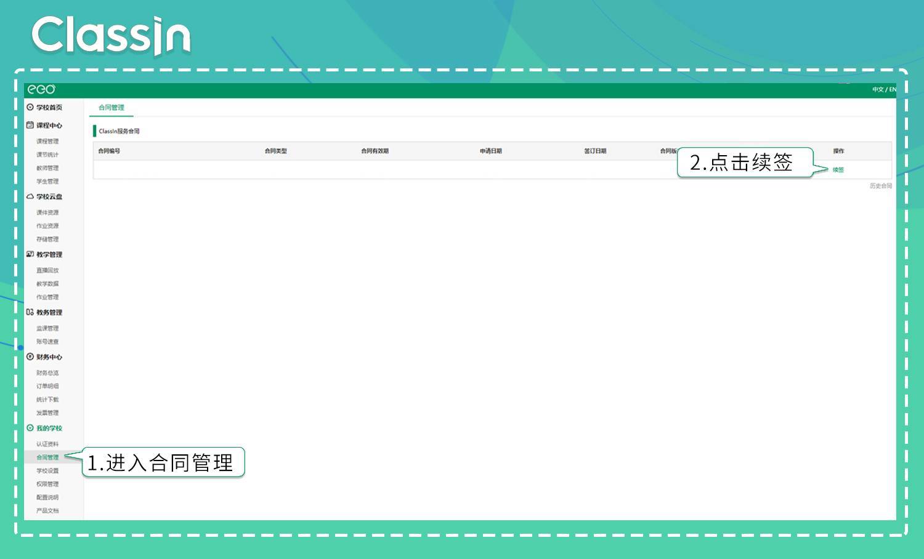
Task: Select 统计下载 in the sidebar
Action: (x=47, y=400)
